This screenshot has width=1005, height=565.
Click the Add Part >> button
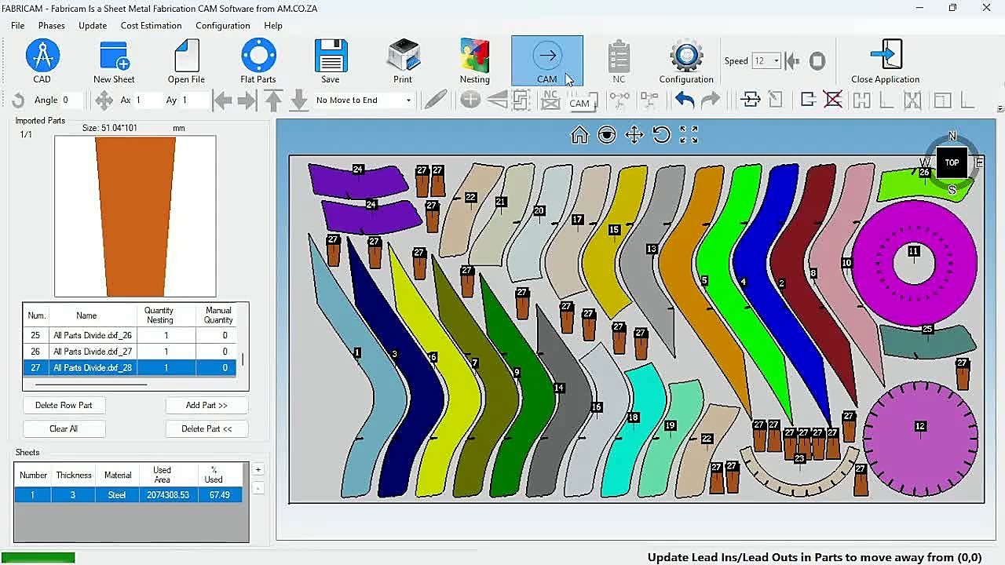click(x=206, y=405)
